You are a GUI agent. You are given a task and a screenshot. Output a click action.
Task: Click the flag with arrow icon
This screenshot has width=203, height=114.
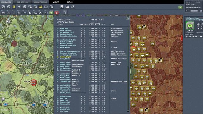coord(62,7)
